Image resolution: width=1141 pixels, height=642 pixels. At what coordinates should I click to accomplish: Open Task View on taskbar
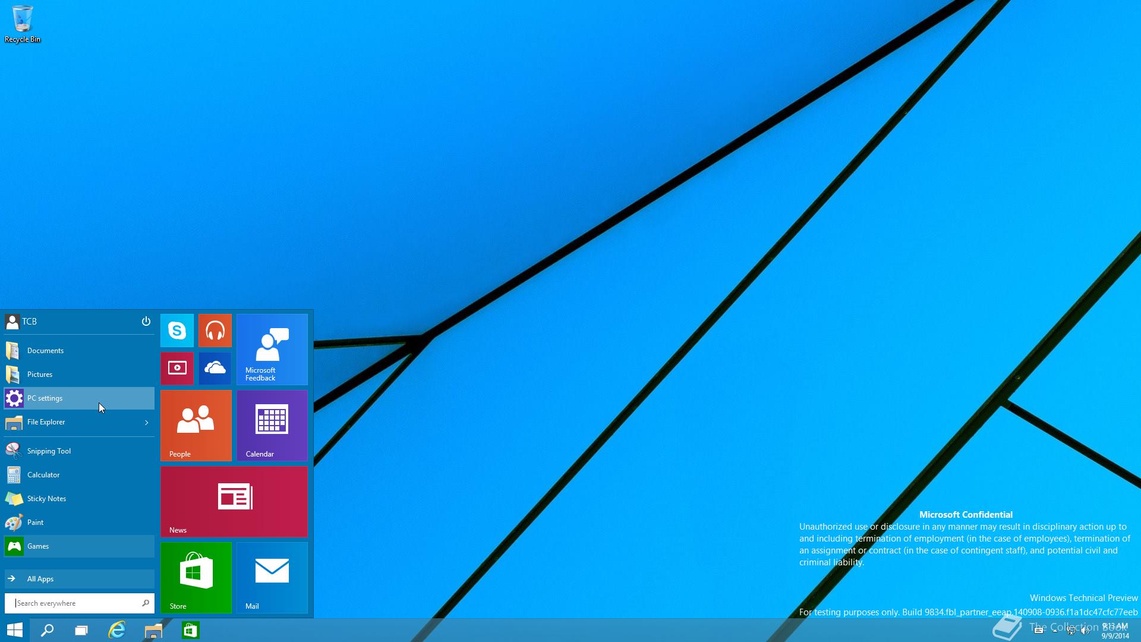(81, 630)
